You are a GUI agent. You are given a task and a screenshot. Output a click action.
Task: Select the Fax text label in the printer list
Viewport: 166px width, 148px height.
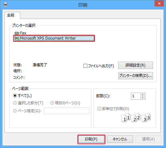[23, 33]
